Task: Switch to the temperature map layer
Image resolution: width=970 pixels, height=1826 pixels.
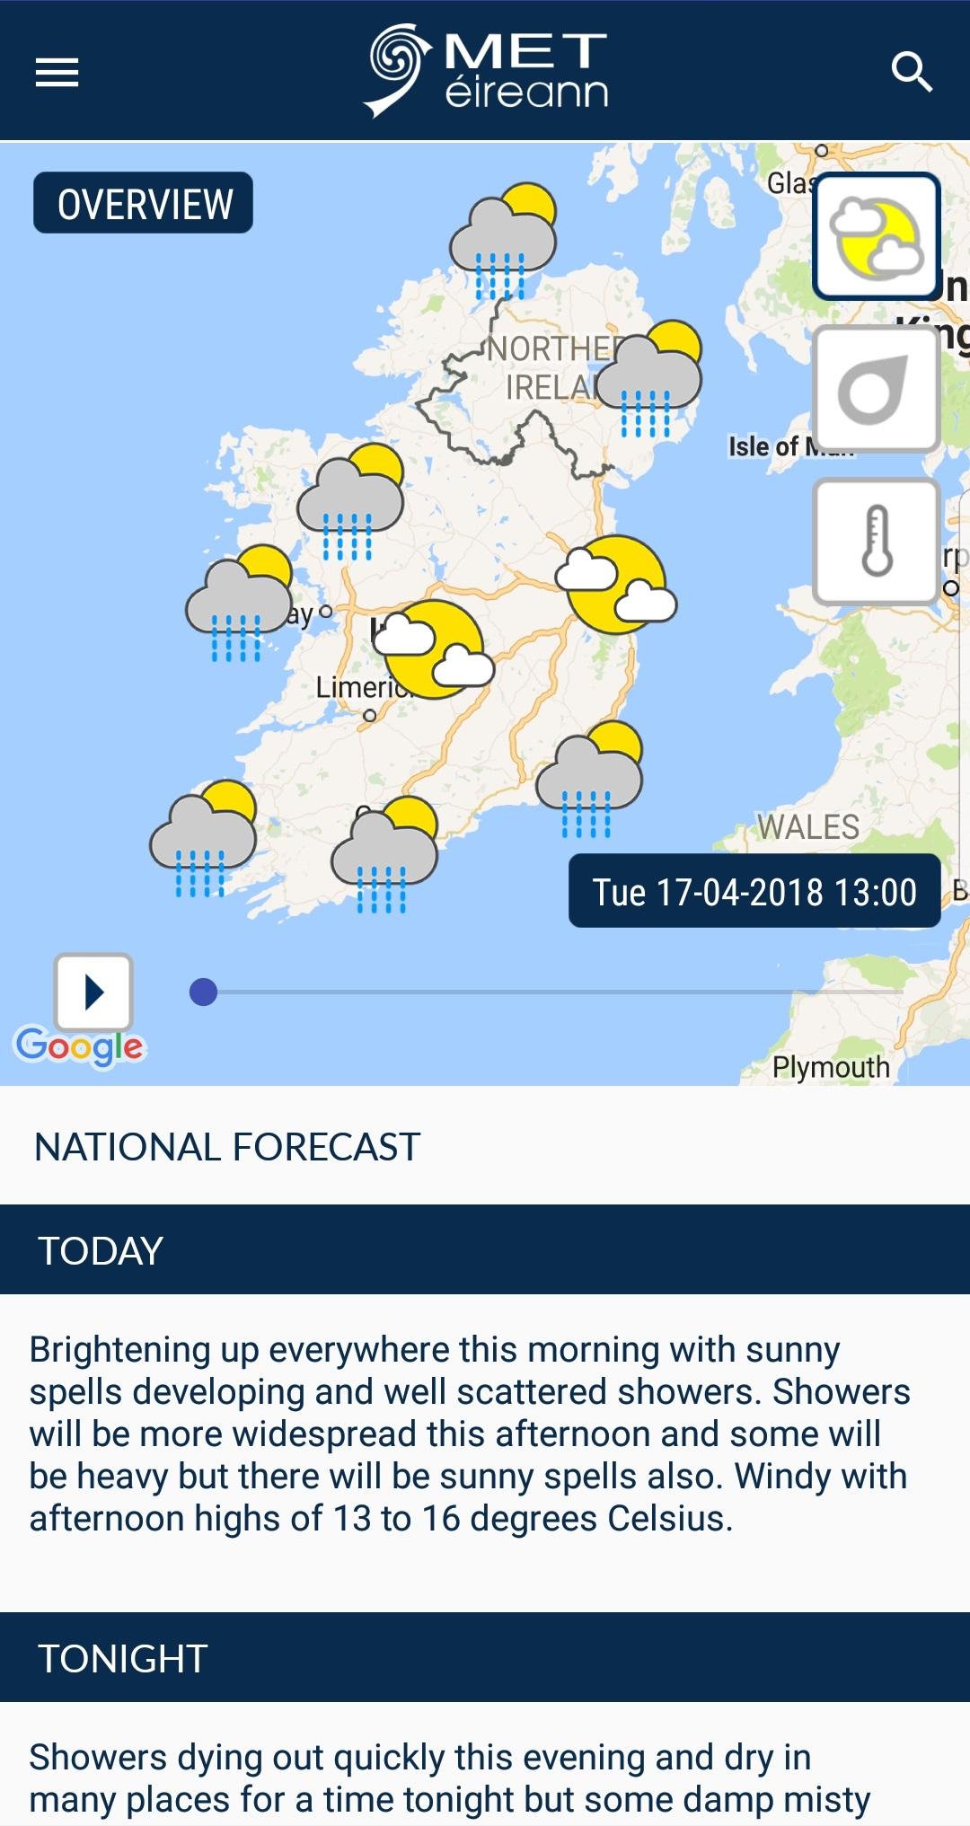Action: coord(877,542)
